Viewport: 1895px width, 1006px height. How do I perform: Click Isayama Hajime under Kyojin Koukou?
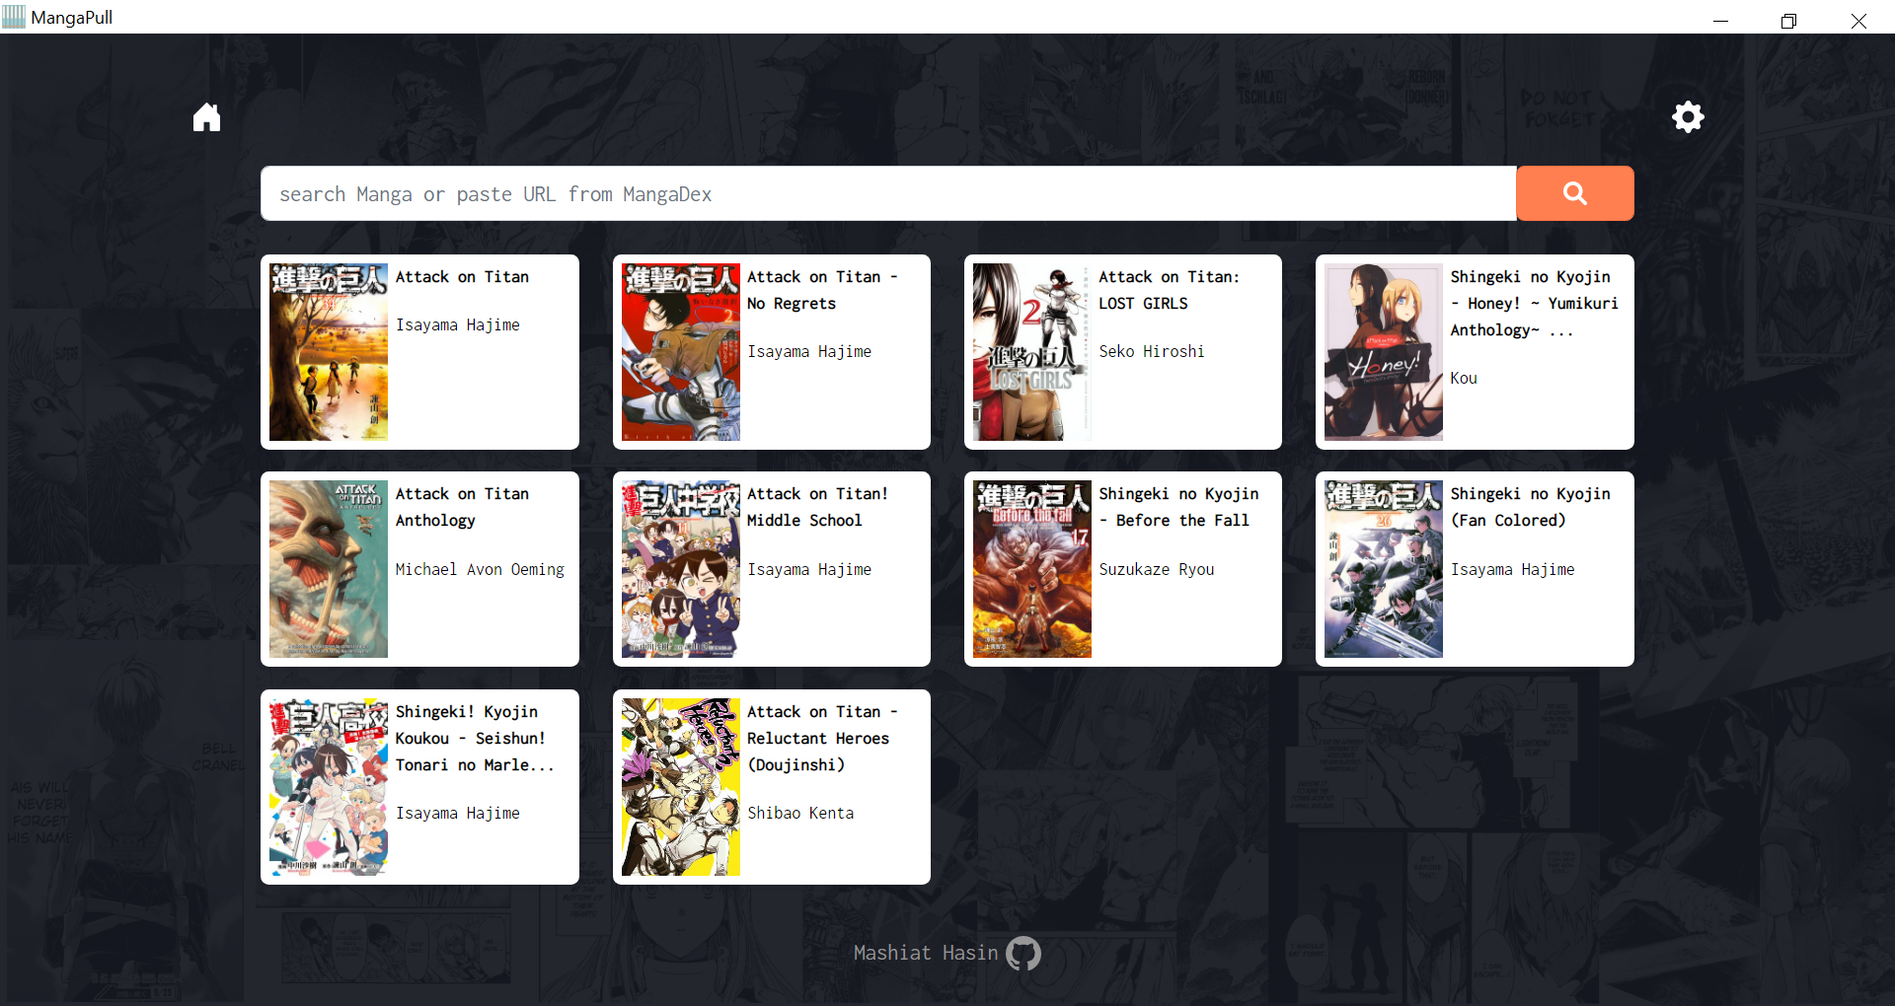point(457,813)
